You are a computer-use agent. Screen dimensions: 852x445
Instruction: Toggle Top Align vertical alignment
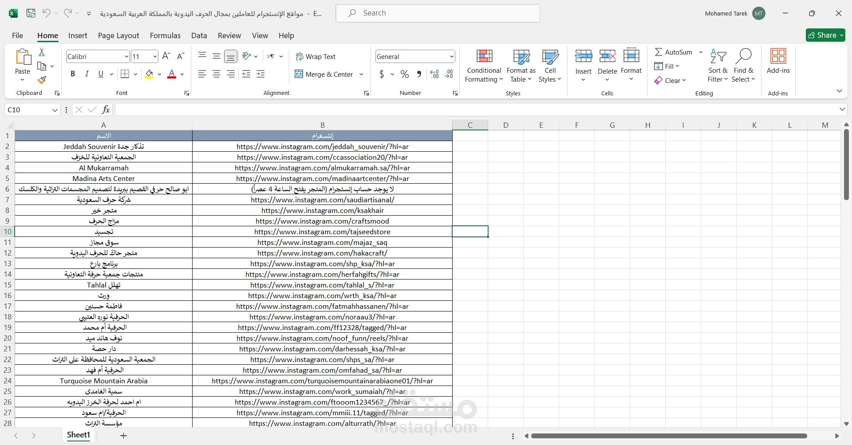pos(202,56)
